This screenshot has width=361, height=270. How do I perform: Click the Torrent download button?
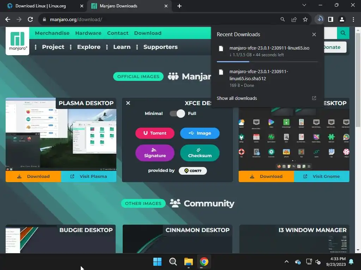[x=155, y=133]
